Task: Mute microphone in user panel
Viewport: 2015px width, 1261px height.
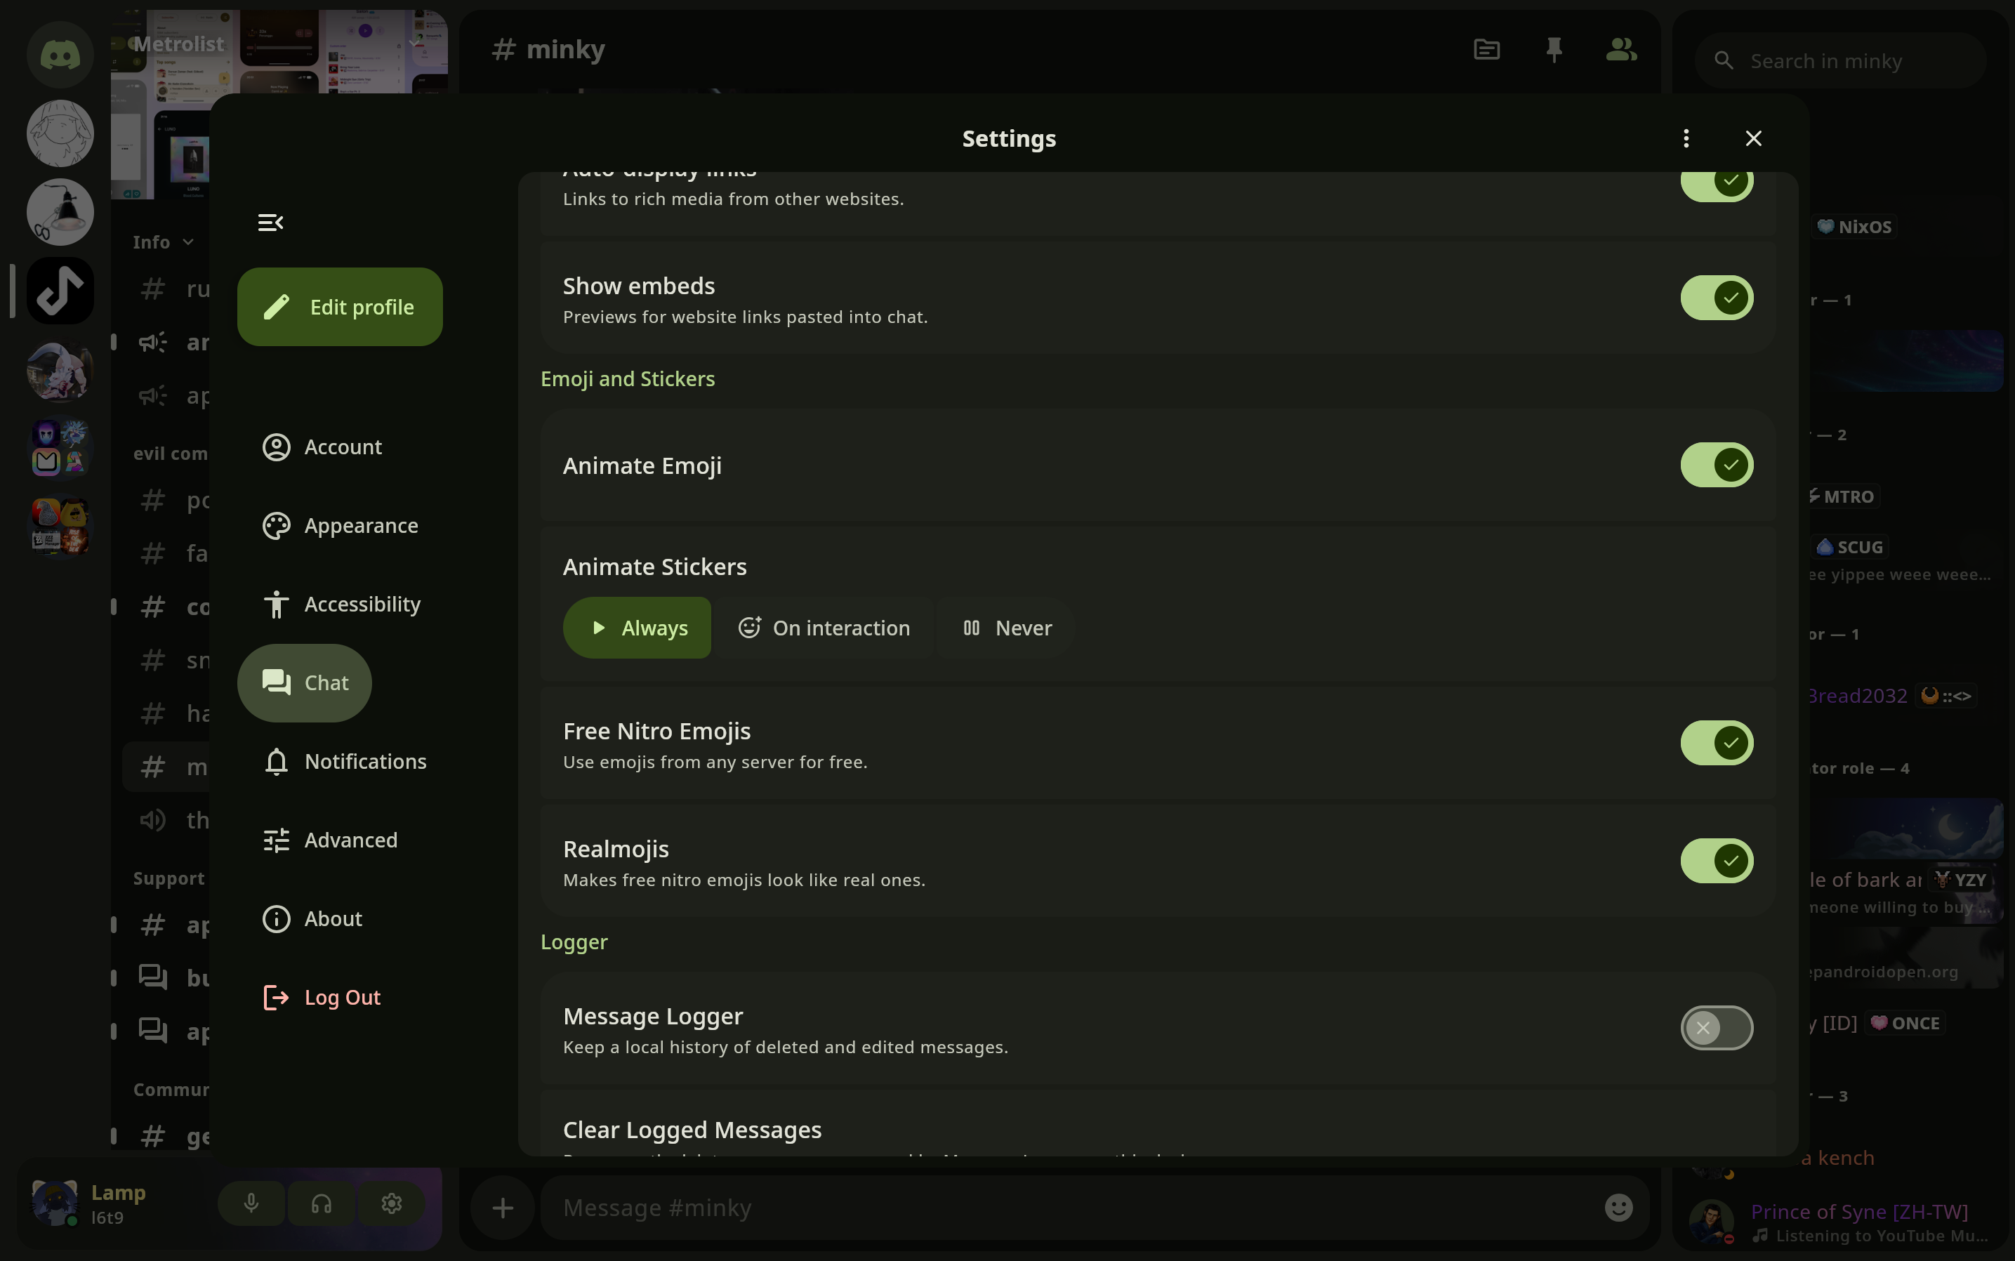Action: click(251, 1203)
